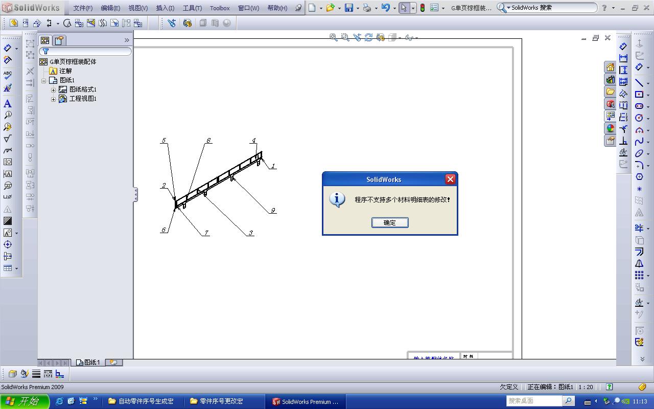Select the Geometric Tolerance tool
This screenshot has width=654, height=409.
tap(8, 162)
